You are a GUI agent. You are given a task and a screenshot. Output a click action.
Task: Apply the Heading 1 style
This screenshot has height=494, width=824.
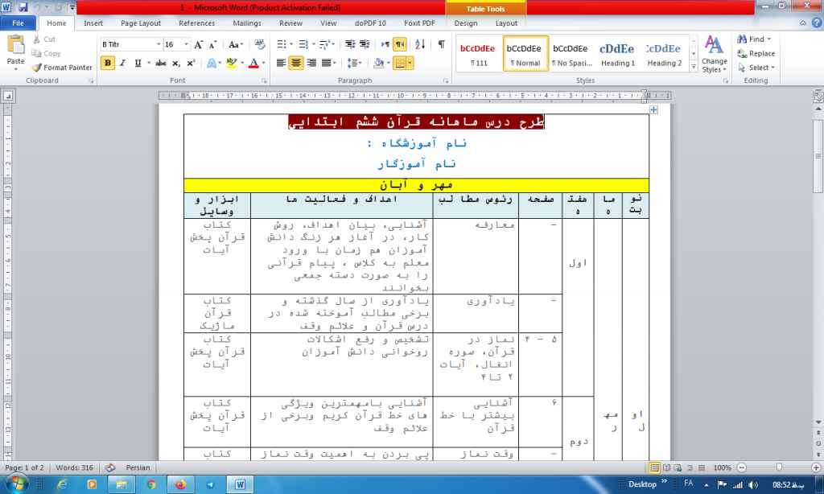tap(617, 54)
